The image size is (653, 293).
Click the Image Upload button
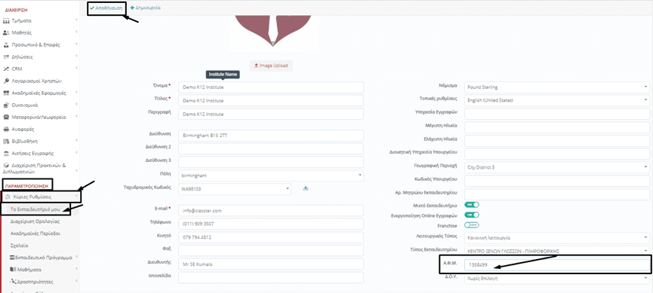click(271, 66)
